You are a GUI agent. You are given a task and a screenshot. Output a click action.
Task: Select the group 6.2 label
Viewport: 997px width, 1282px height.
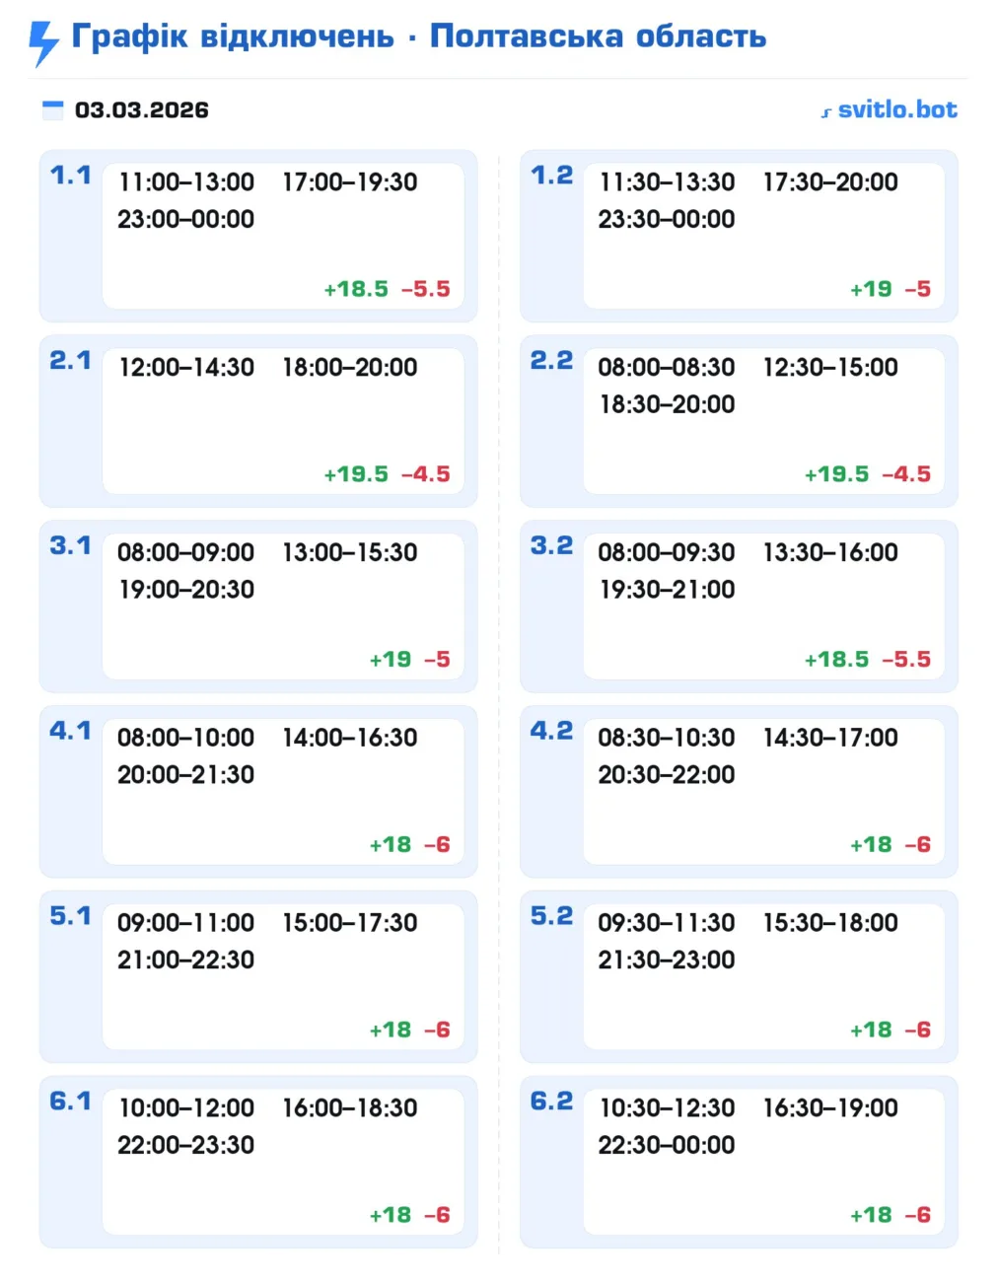point(551,1102)
